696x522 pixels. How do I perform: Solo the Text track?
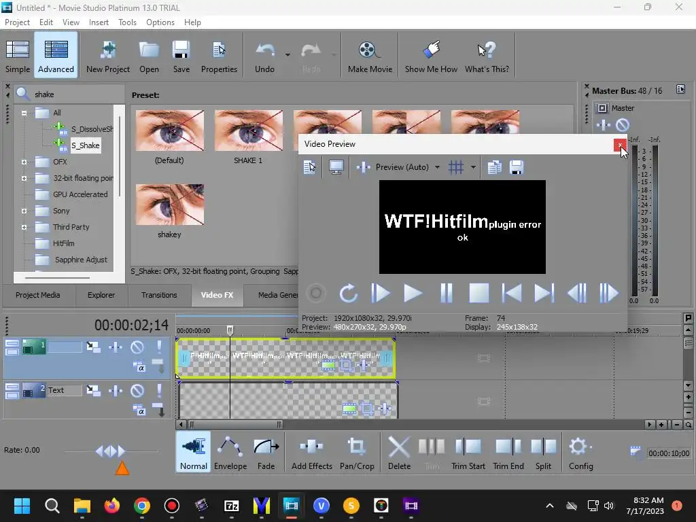click(159, 390)
